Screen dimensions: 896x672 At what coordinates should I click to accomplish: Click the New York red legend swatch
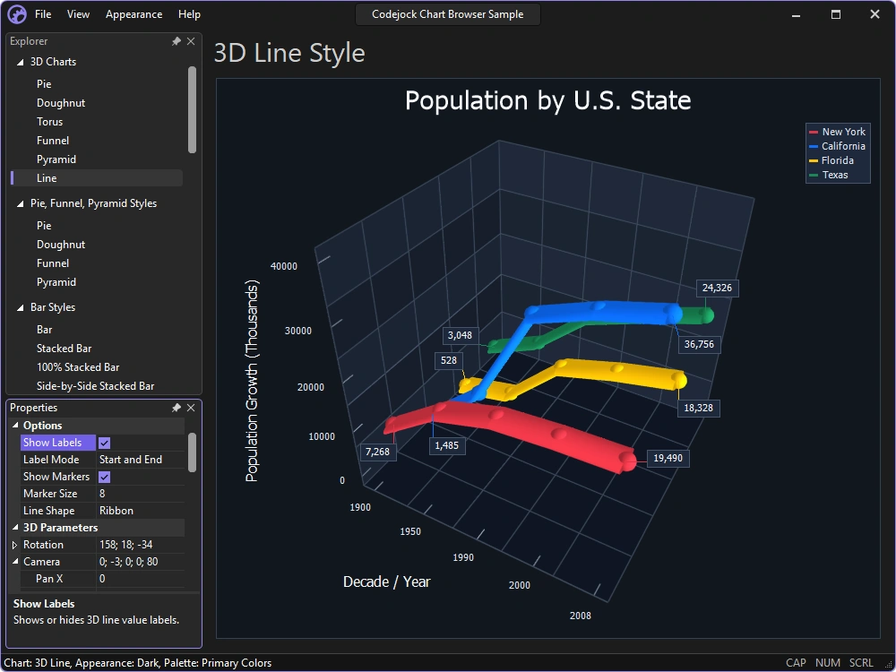pyautogui.click(x=814, y=132)
